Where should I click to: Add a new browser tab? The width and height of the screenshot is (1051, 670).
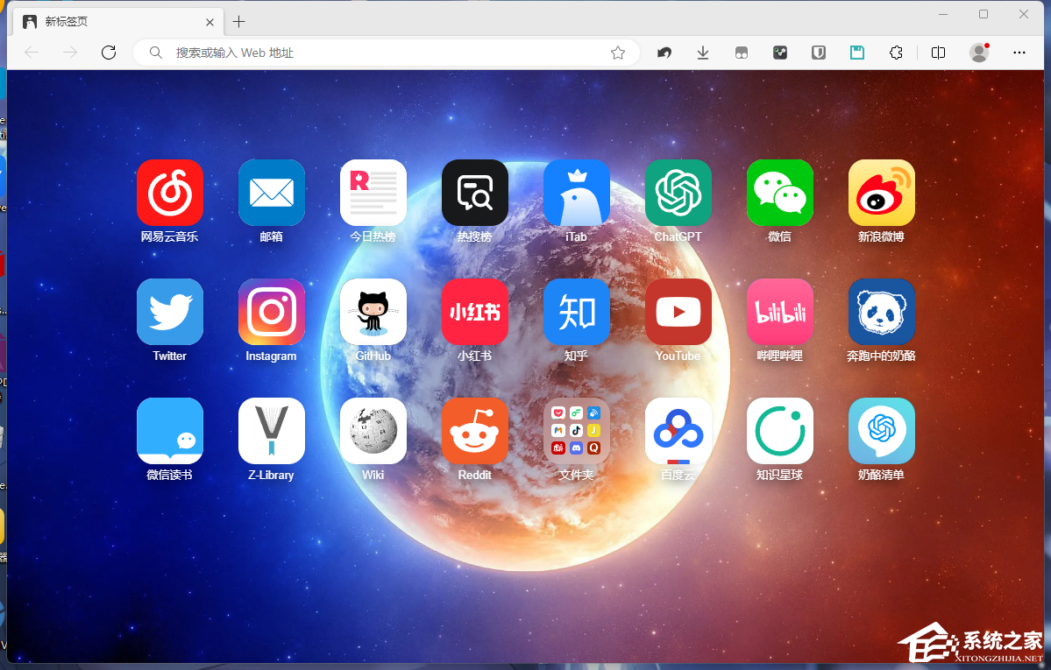238,22
